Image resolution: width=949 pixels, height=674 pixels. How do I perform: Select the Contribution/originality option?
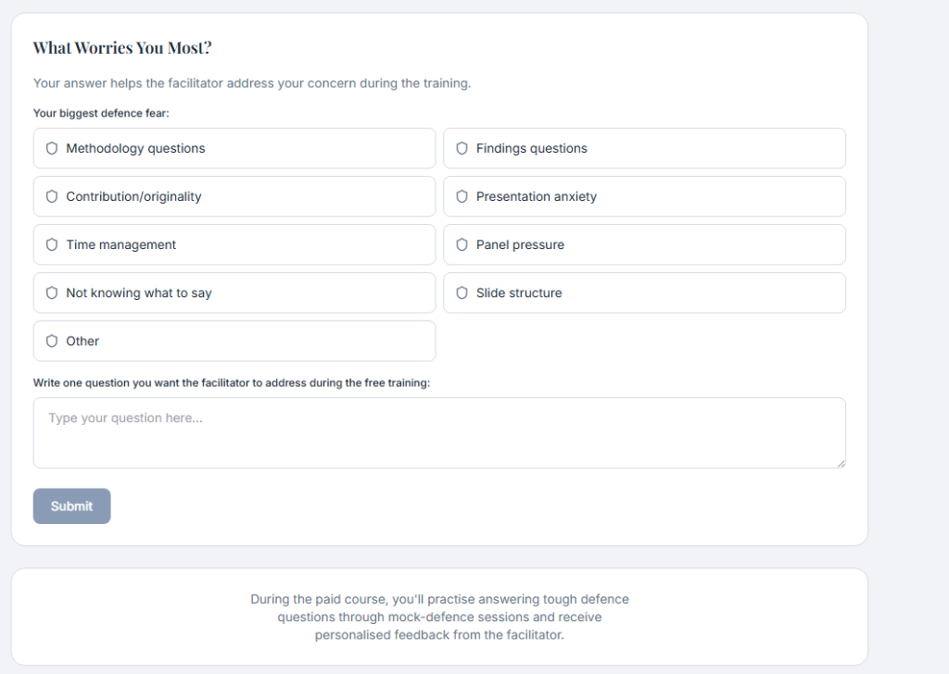234,196
